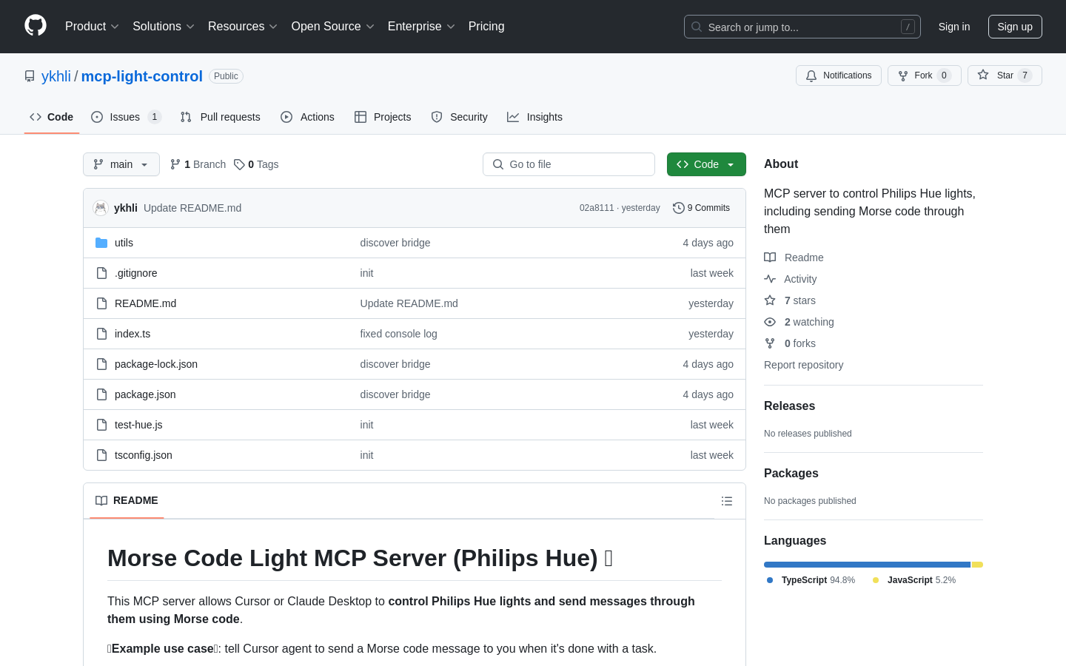Click the Sign up button
This screenshot has height=666, width=1066.
(x=1015, y=27)
